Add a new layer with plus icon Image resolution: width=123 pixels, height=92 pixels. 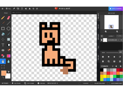click(x=103, y=57)
